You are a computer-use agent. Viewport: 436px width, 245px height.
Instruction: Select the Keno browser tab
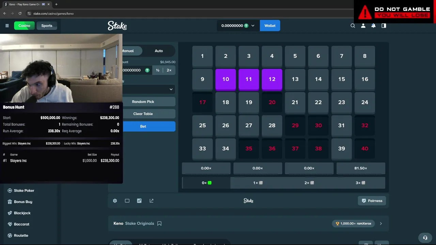pyautogui.click(x=27, y=4)
